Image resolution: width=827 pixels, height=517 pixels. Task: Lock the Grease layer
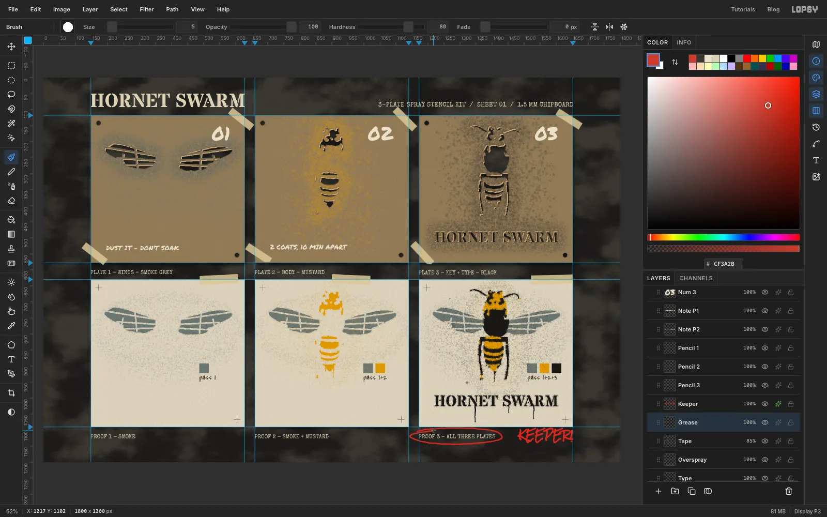791,422
